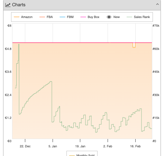Click the Sales Rank green line swatch
Image resolution: width=164 pixels, height=156 pixels.
click(129, 17)
